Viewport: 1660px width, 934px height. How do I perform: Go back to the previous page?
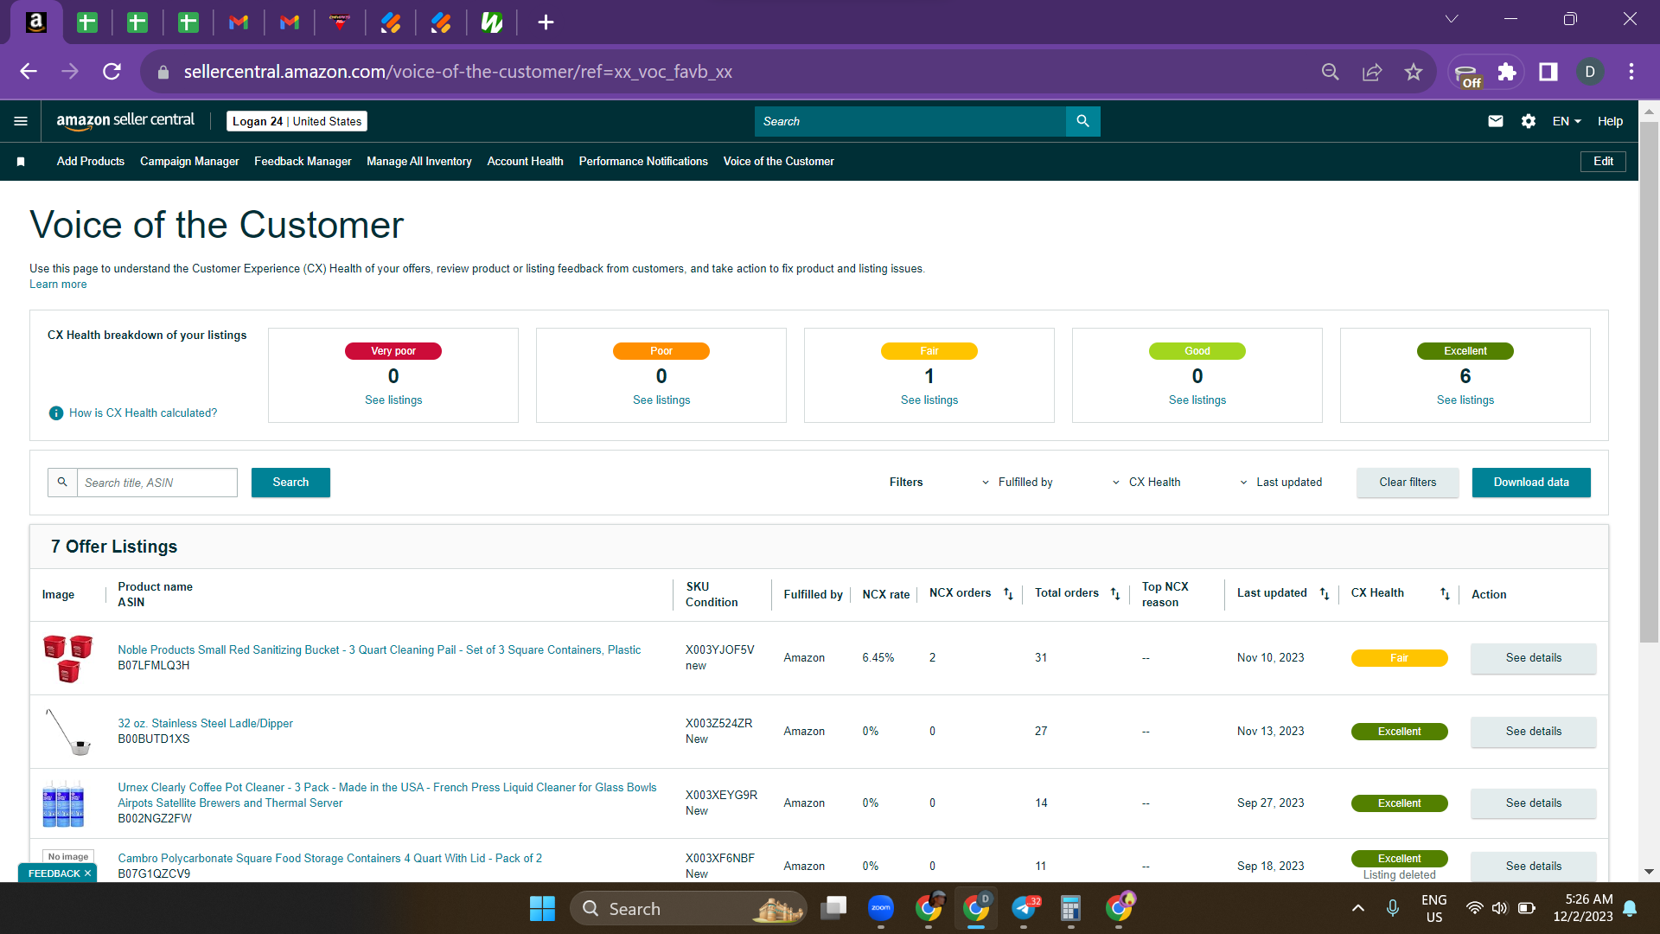coord(29,72)
